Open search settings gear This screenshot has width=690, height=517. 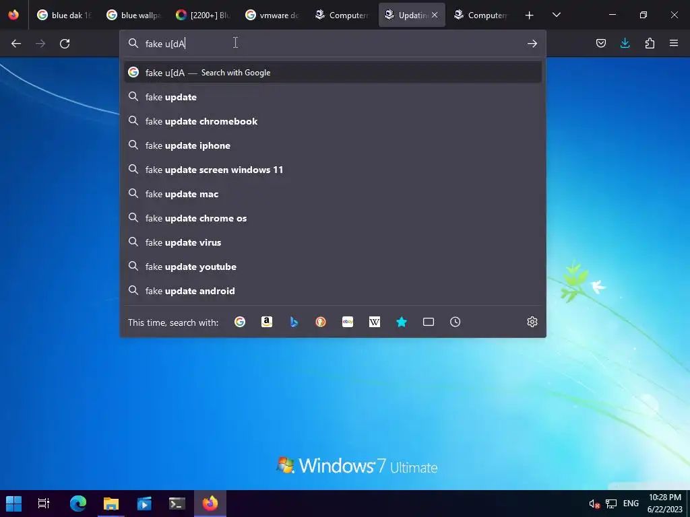coord(532,322)
